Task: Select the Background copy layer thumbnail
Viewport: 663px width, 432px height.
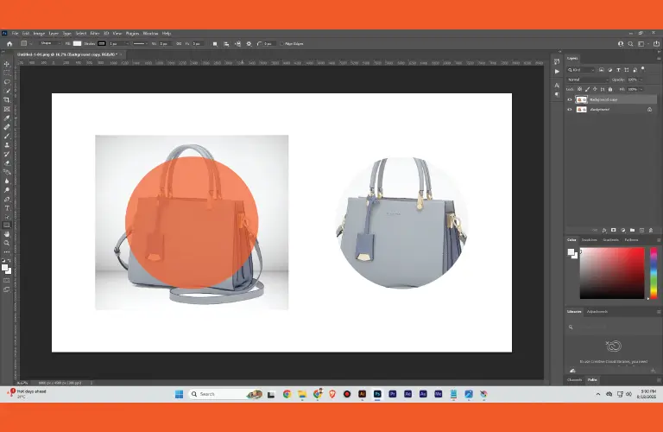Action: 580,99
